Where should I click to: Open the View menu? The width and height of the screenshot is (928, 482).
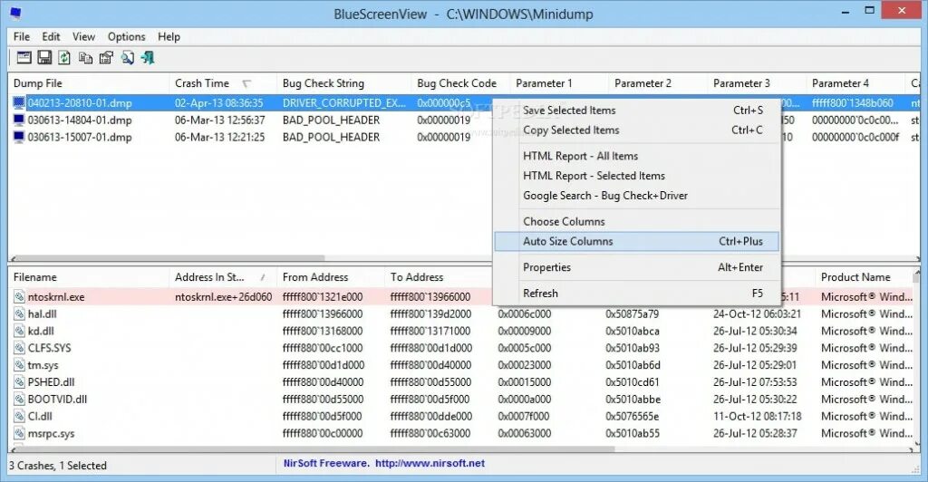tap(83, 36)
